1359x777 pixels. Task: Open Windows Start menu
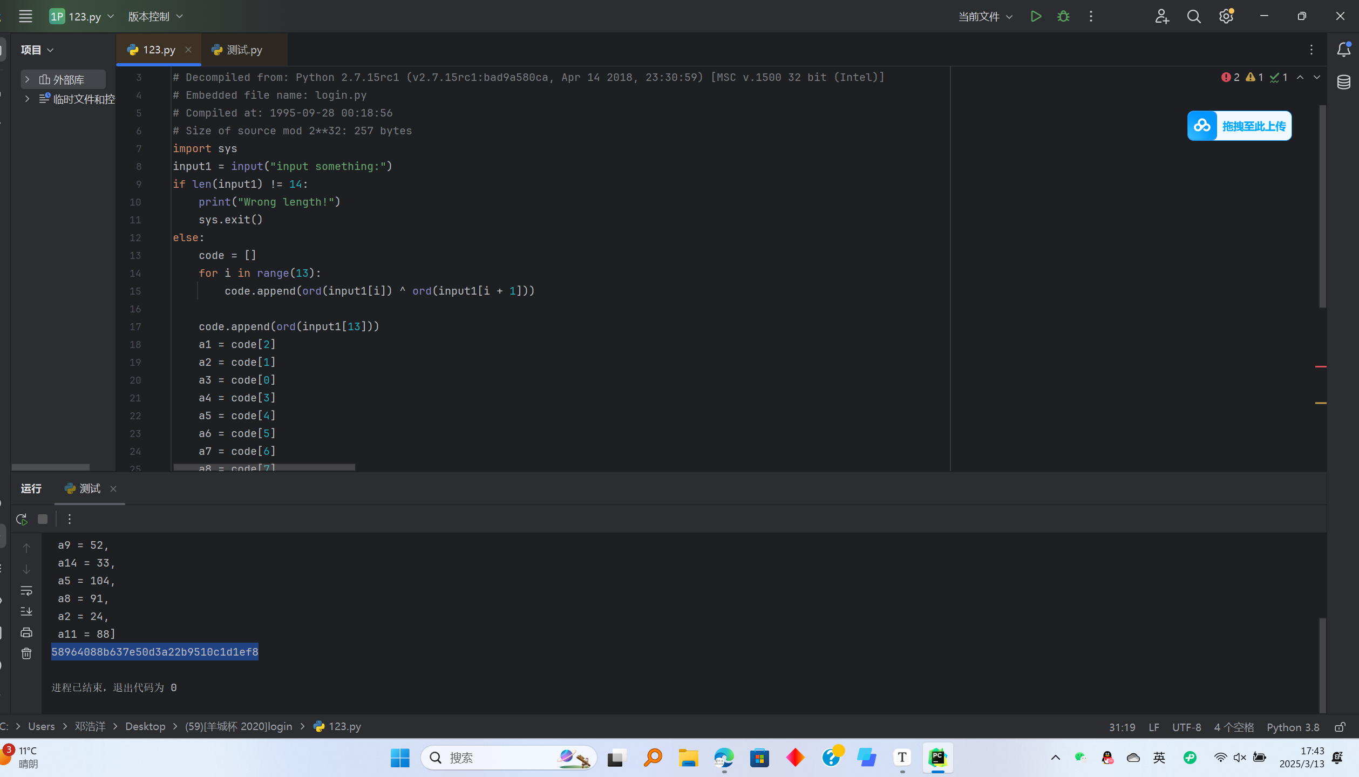[x=400, y=758]
